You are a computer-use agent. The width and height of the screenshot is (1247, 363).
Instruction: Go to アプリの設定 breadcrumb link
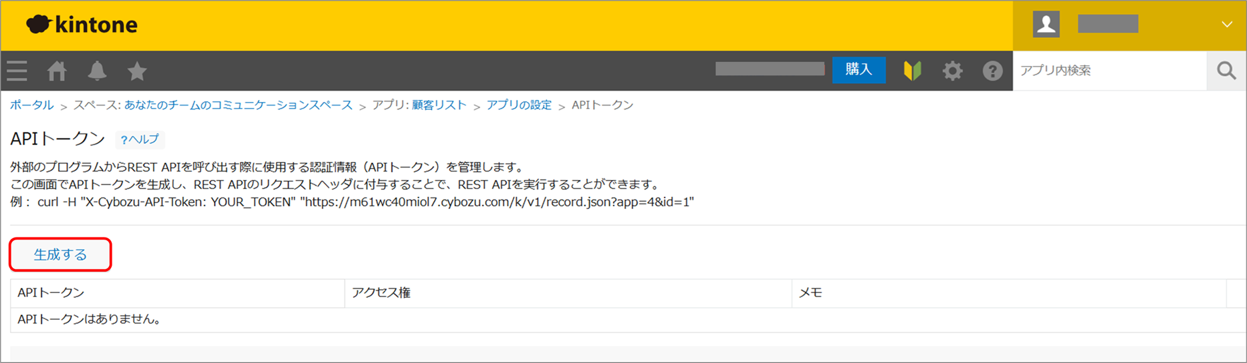pos(519,105)
